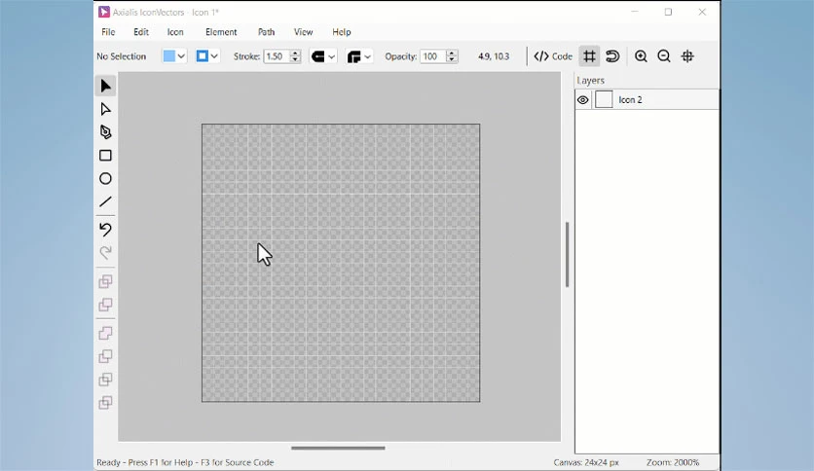This screenshot has height=471, width=814.
Task: Select the Ellipse tool
Action: pyautogui.click(x=105, y=179)
